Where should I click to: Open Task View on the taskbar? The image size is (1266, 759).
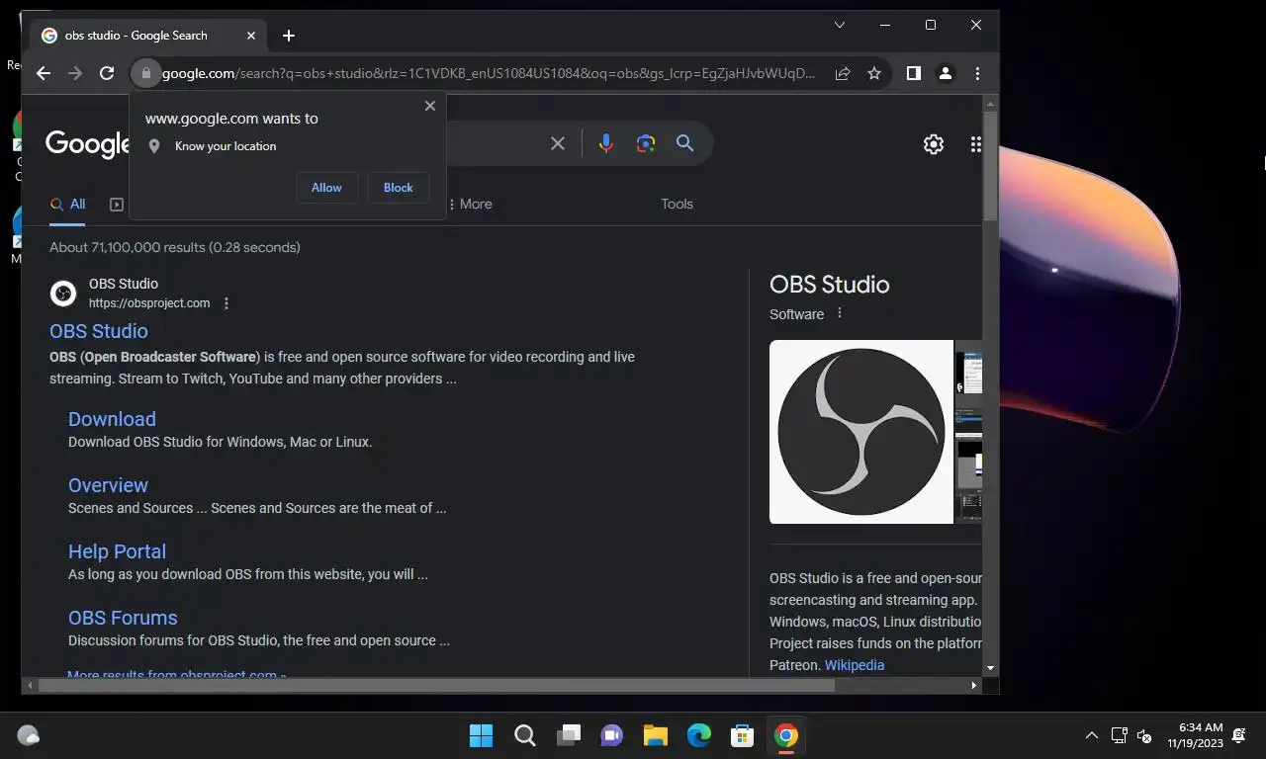pyautogui.click(x=569, y=735)
